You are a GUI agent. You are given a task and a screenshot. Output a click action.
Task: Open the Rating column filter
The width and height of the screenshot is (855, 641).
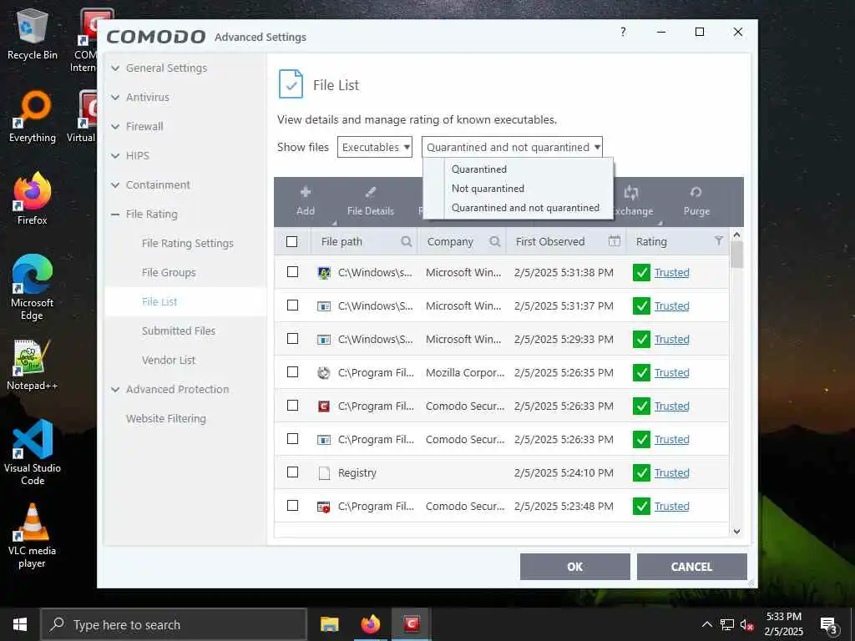coord(719,241)
